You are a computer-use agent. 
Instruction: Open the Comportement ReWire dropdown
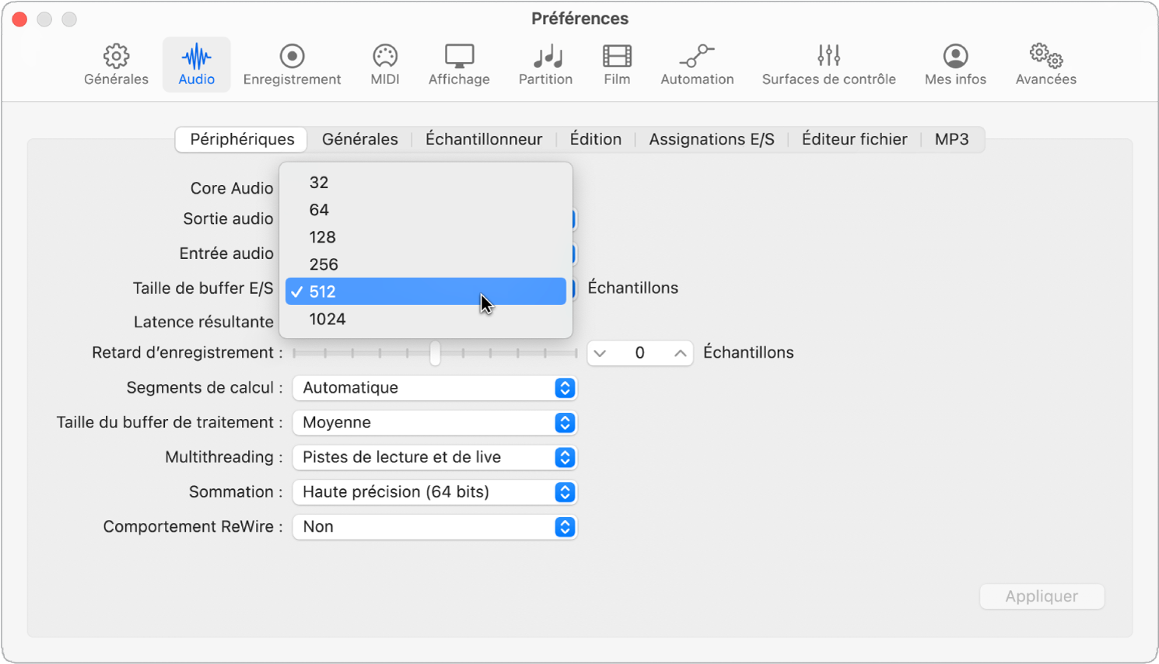click(x=435, y=527)
